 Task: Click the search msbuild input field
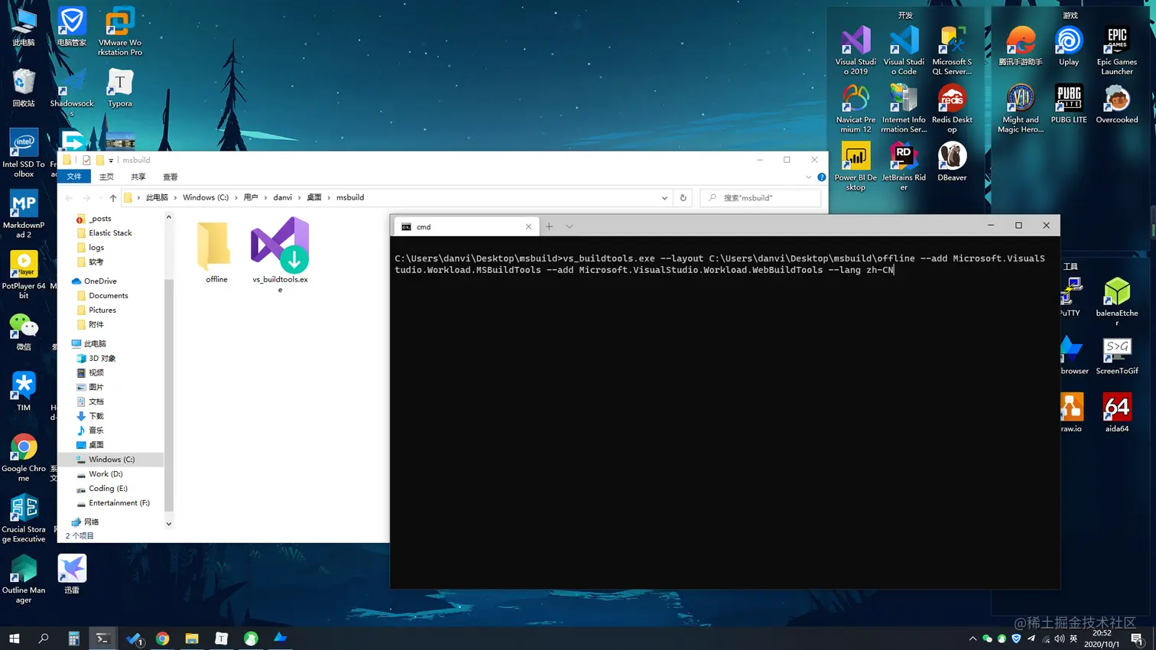click(x=760, y=197)
